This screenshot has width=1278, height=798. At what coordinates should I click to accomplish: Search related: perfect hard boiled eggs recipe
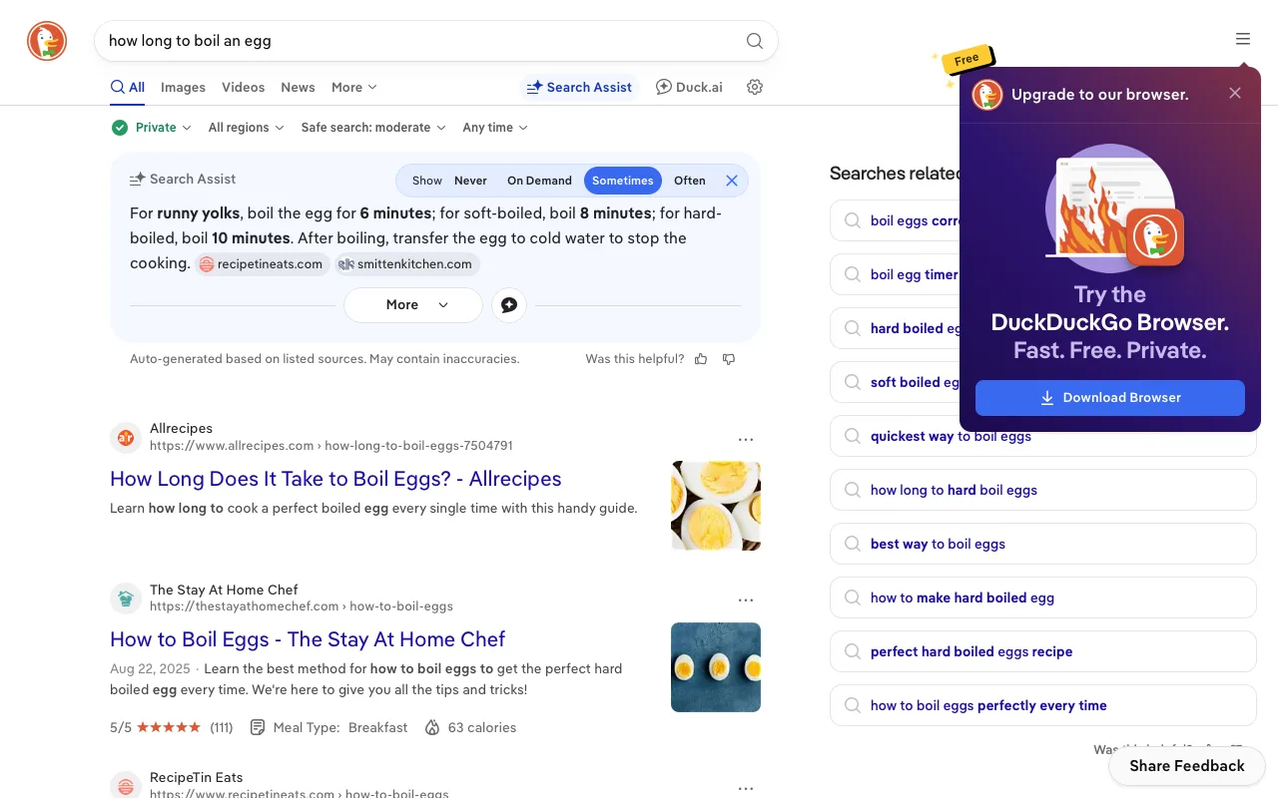pyautogui.click(x=1042, y=652)
